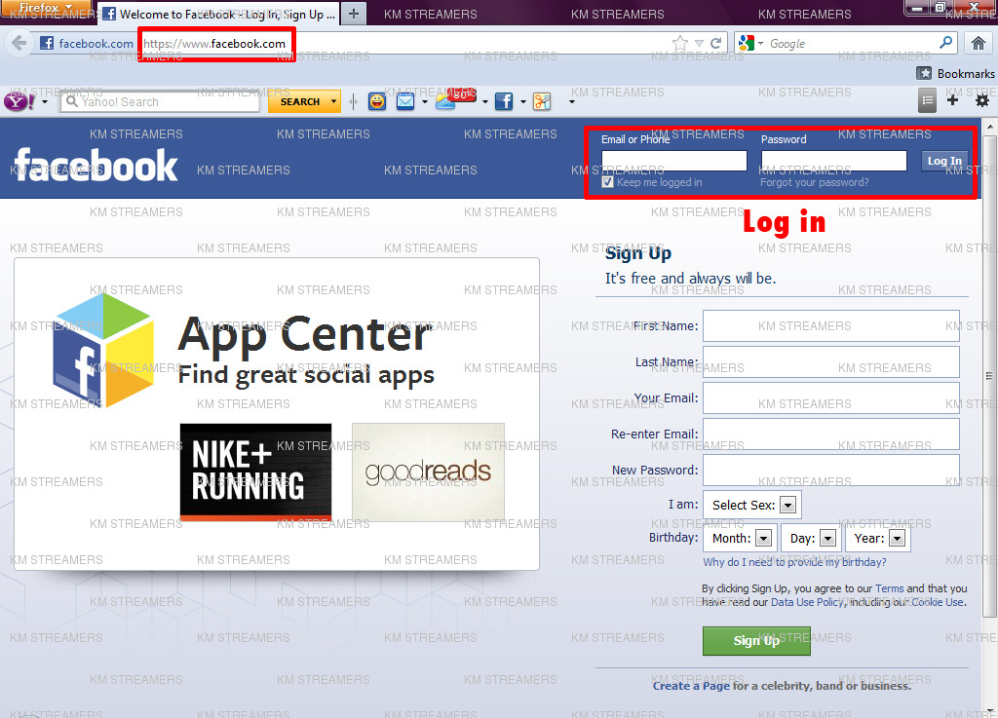Open the birthday Month dropdown
This screenshot has width=998, height=718.
tap(740, 538)
